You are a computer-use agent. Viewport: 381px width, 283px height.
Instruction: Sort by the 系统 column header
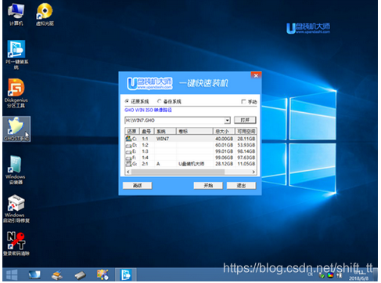click(165, 131)
